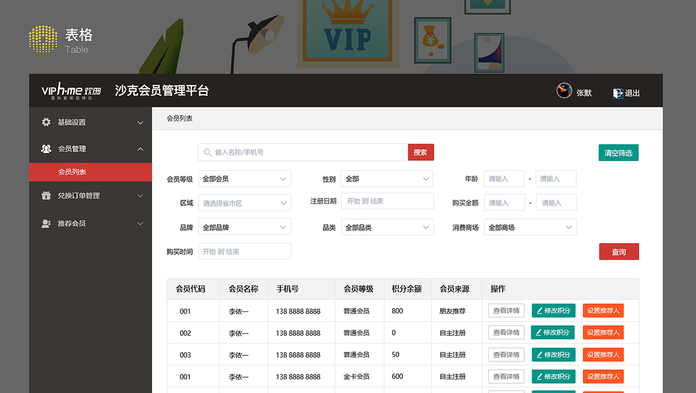Click 设置推荐人 in the 朋友推荐 row

603,311
